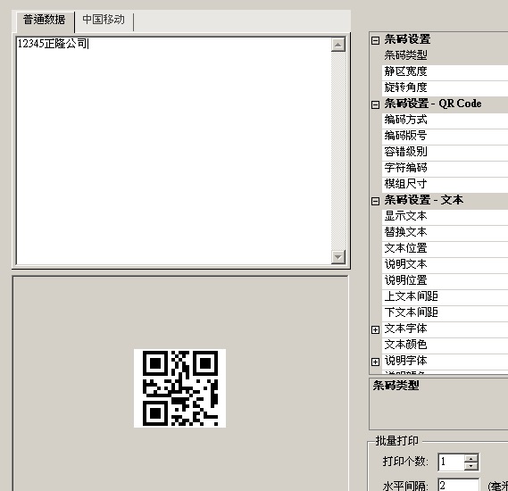Image resolution: width=508 pixels, height=491 pixels.
Task: Select the 说明文本 property row
Action: click(446, 264)
